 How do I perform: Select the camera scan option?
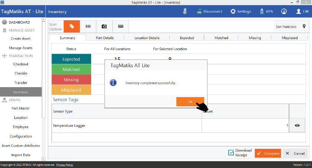(104, 26)
